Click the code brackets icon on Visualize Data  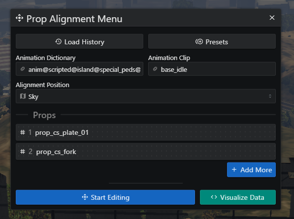214,197
